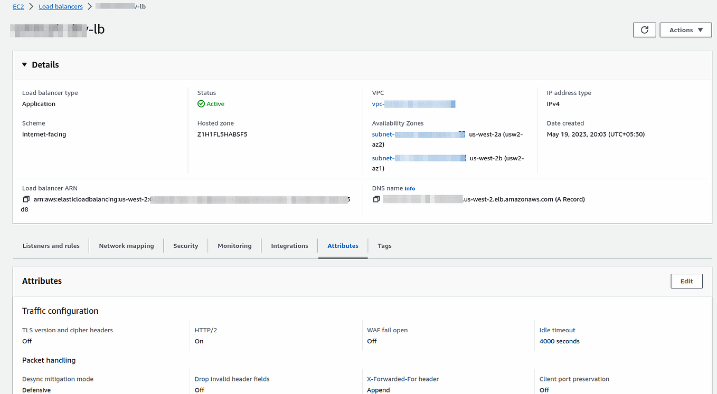Screen dimensions: 717x394
Task: Select the Monitoring tab
Action: pos(234,245)
